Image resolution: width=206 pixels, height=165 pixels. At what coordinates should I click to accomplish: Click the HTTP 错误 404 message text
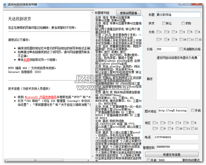pyautogui.click(x=32, y=68)
